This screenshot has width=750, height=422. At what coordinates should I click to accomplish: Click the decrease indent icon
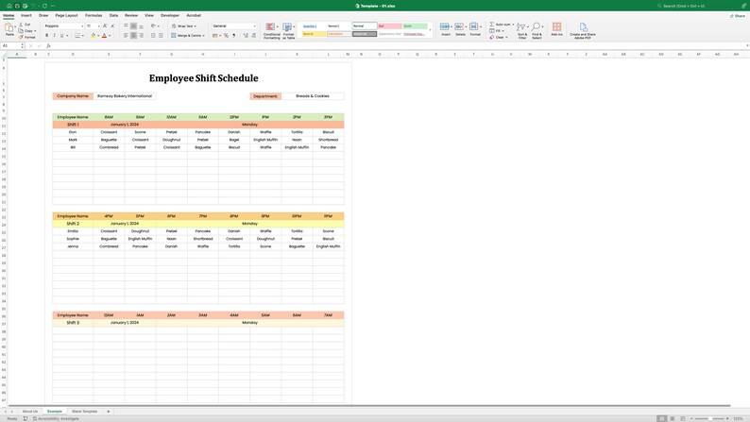pyautogui.click(x=153, y=35)
